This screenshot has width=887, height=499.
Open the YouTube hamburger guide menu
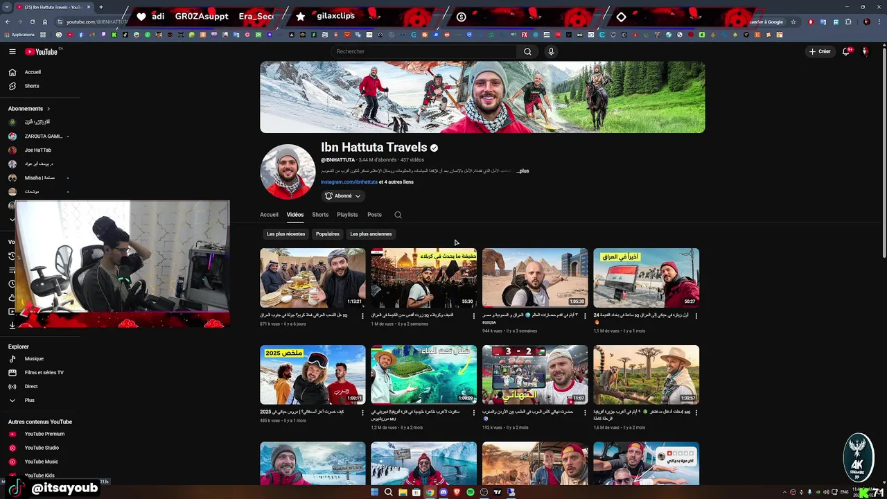[x=12, y=51]
